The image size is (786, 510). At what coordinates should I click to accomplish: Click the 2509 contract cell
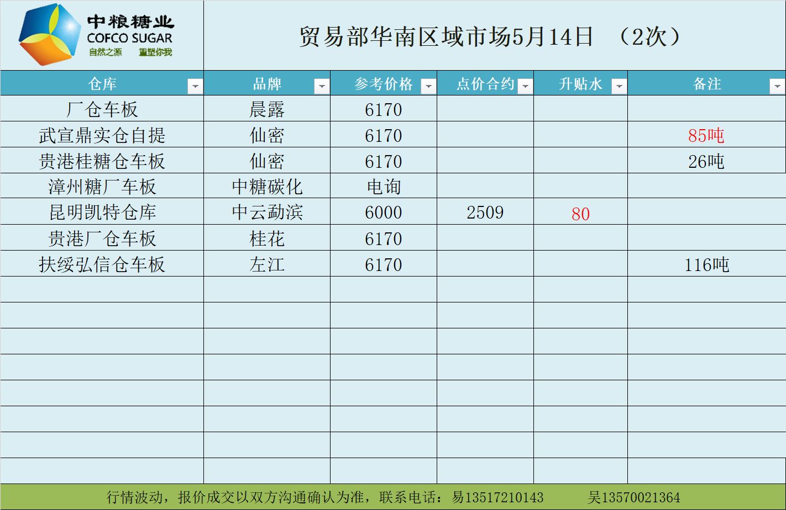(x=485, y=212)
